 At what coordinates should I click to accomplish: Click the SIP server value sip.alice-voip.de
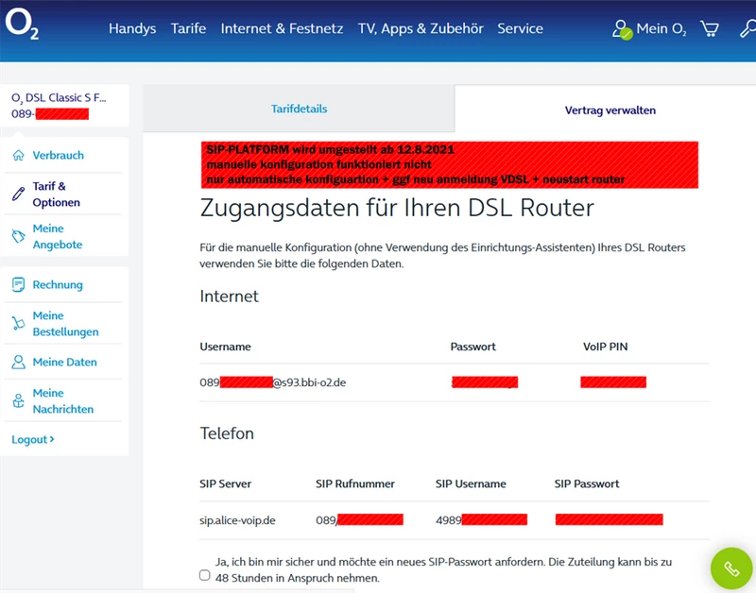(x=237, y=520)
